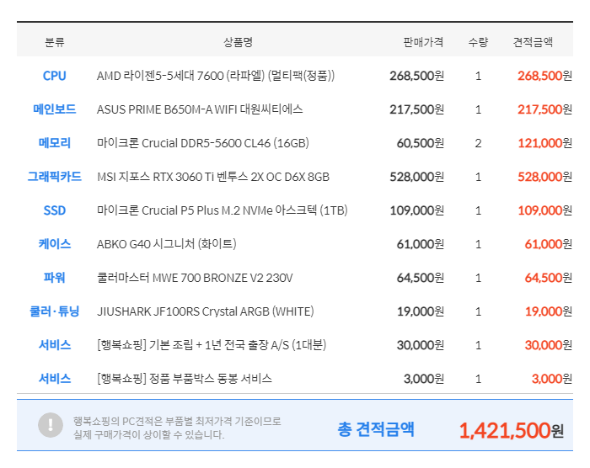Click the 파워 category label

click(x=55, y=278)
